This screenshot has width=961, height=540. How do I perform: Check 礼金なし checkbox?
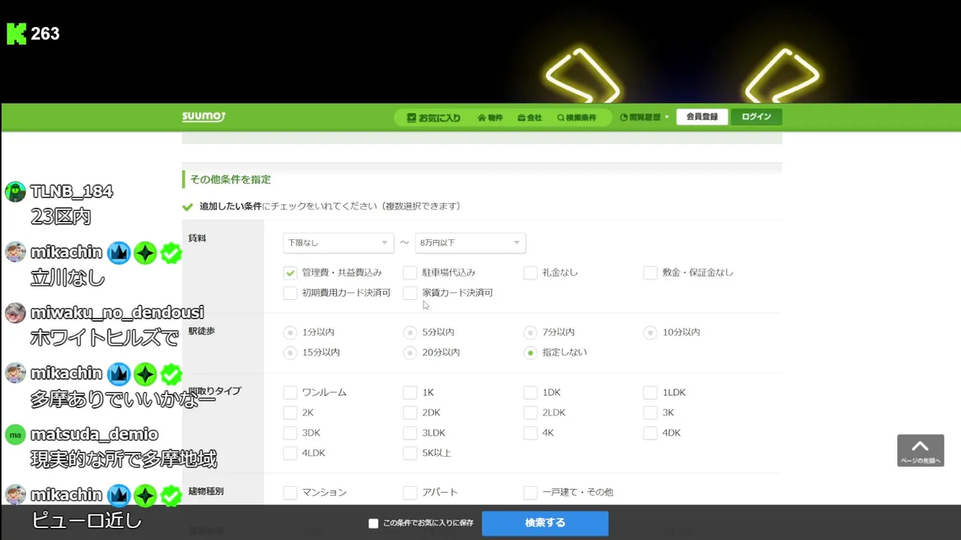530,273
